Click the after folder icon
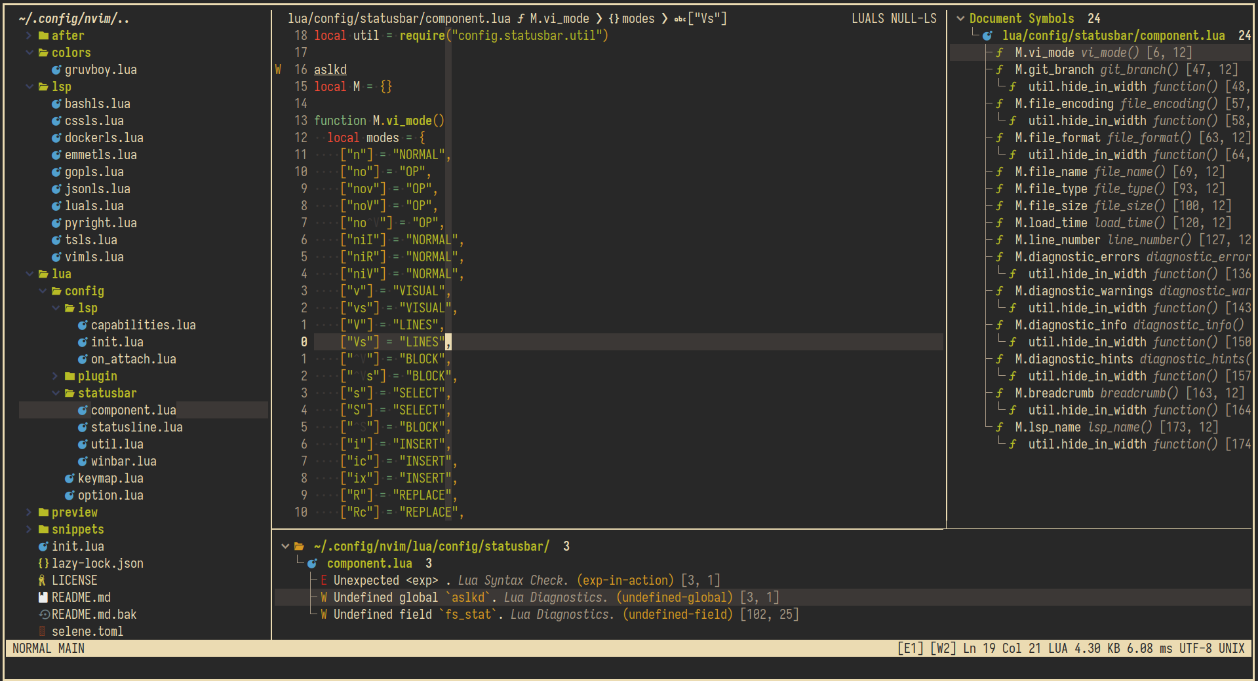1258x681 pixels. click(x=43, y=35)
